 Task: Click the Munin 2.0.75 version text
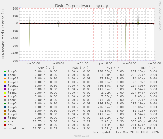coord(81,136)
